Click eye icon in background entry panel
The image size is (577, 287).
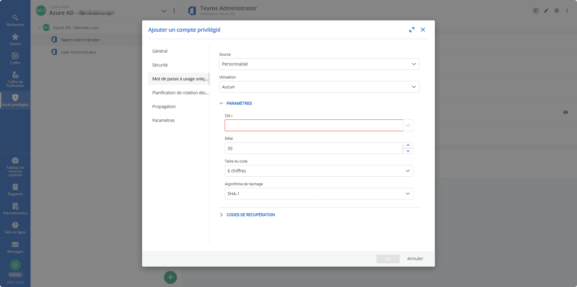coord(565,112)
